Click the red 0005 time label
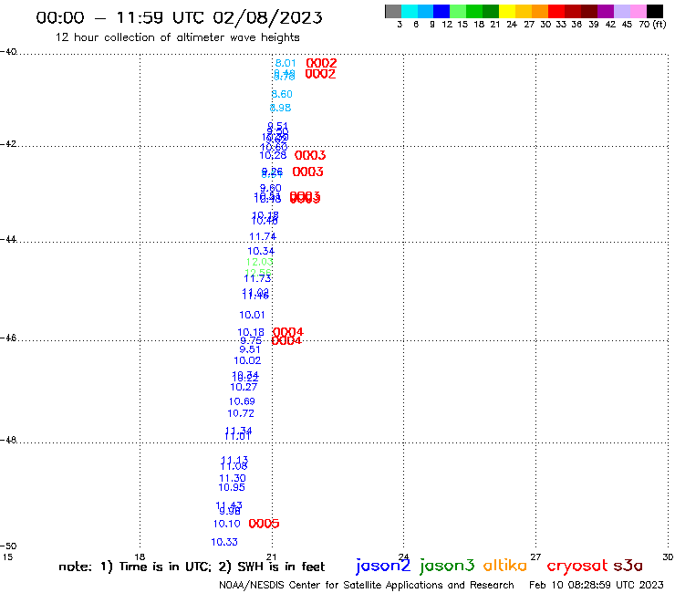Screen dimensions: 675x593 264,524
